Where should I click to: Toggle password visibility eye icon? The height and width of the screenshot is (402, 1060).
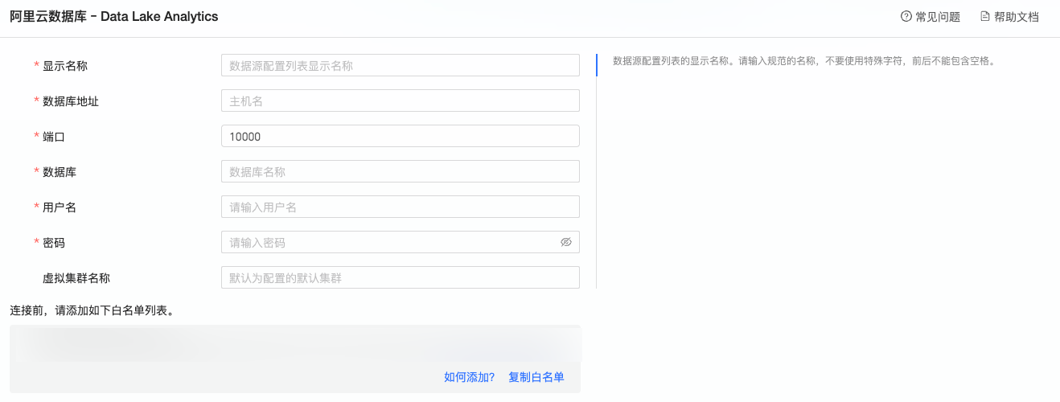pos(565,242)
